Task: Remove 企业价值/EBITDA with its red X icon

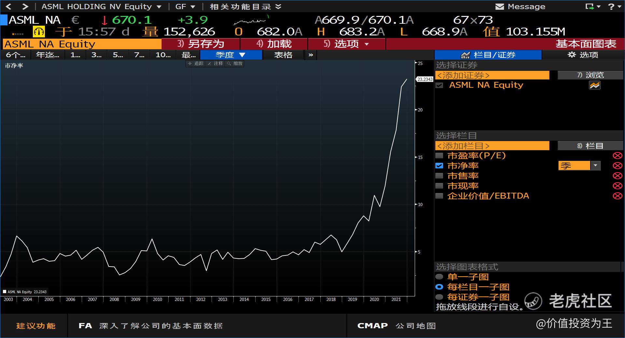Action: [x=617, y=196]
